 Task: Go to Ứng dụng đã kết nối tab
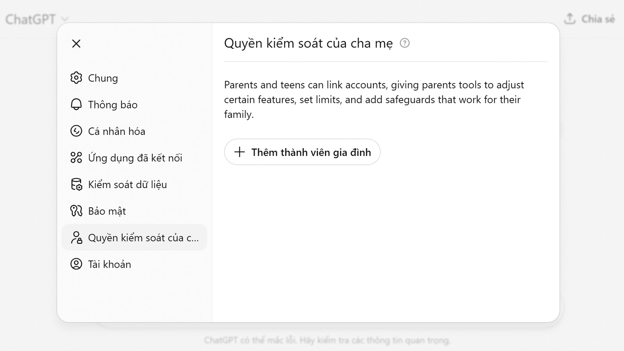[135, 158]
